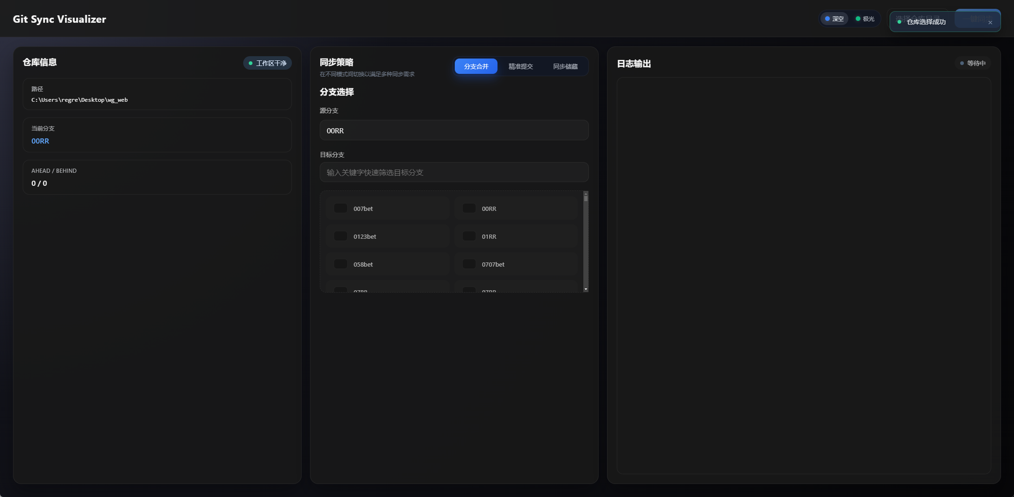Viewport: 1014px width, 497px height.
Task: Click the 仓库信息 panel heading
Action: click(40, 62)
